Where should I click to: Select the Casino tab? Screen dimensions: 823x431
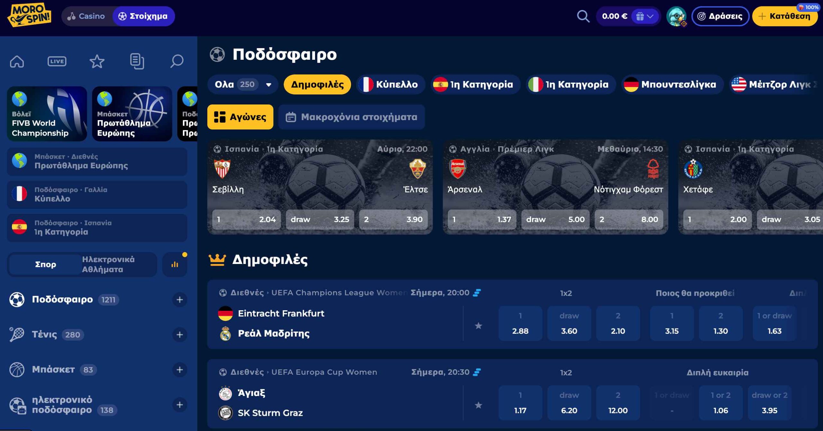pos(86,16)
